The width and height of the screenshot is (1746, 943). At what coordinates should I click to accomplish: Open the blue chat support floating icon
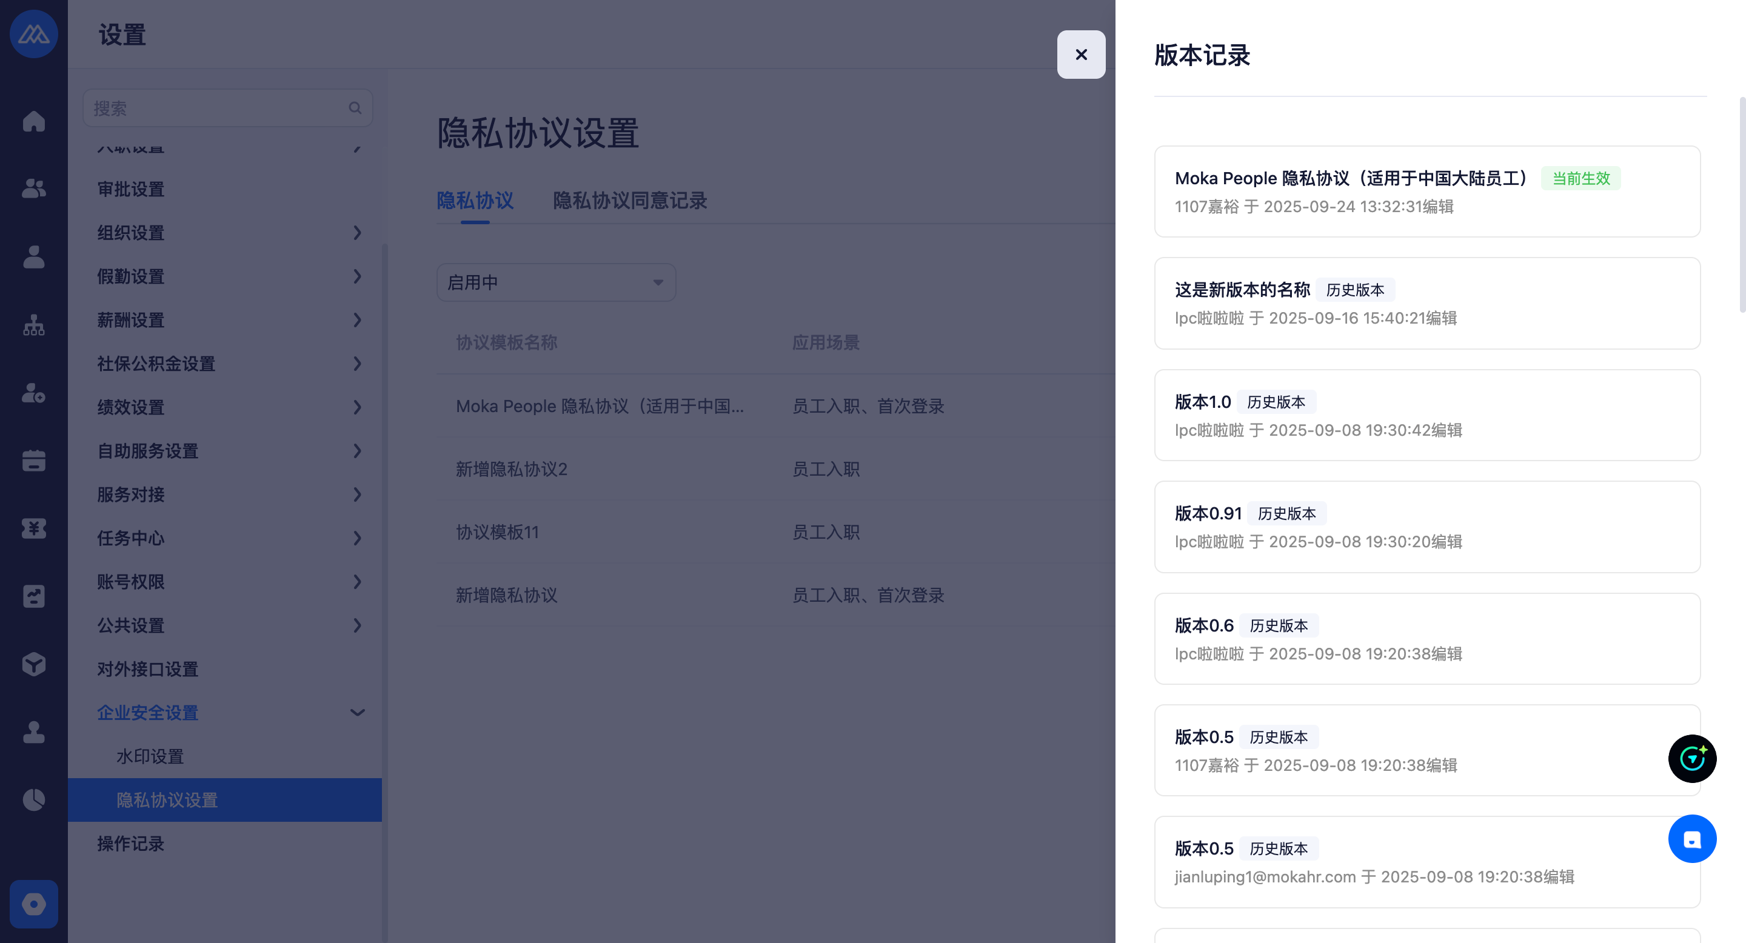click(1692, 839)
